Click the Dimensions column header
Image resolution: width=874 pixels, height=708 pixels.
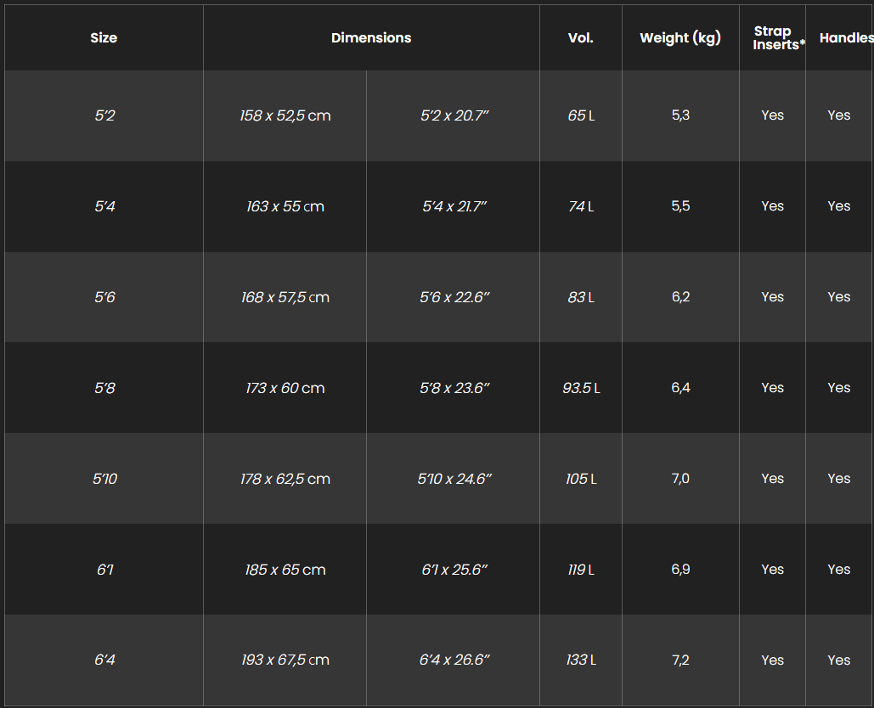point(371,38)
